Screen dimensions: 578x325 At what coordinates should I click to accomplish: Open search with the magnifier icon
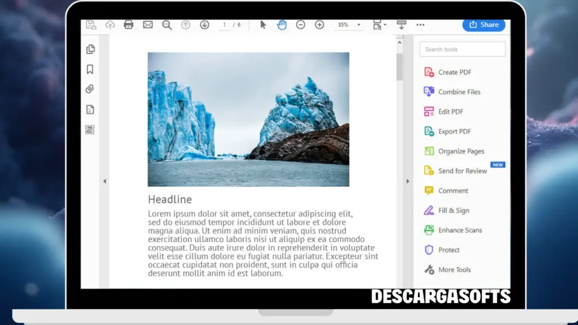pyautogui.click(x=166, y=25)
